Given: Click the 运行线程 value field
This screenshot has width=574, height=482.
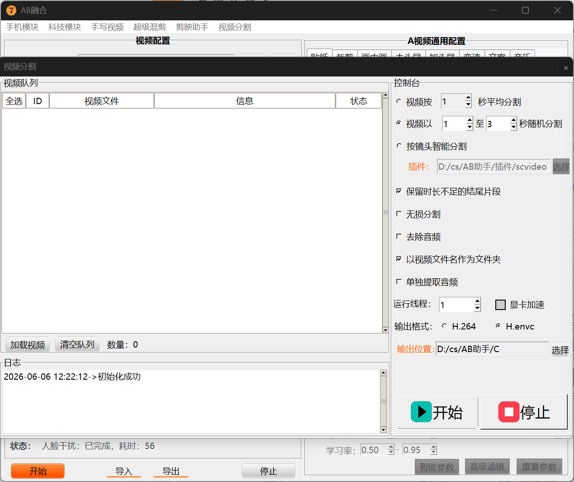Looking at the screenshot, I should coord(457,305).
